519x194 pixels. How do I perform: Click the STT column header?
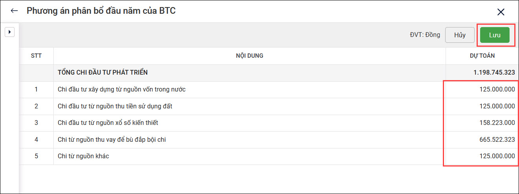(x=36, y=56)
